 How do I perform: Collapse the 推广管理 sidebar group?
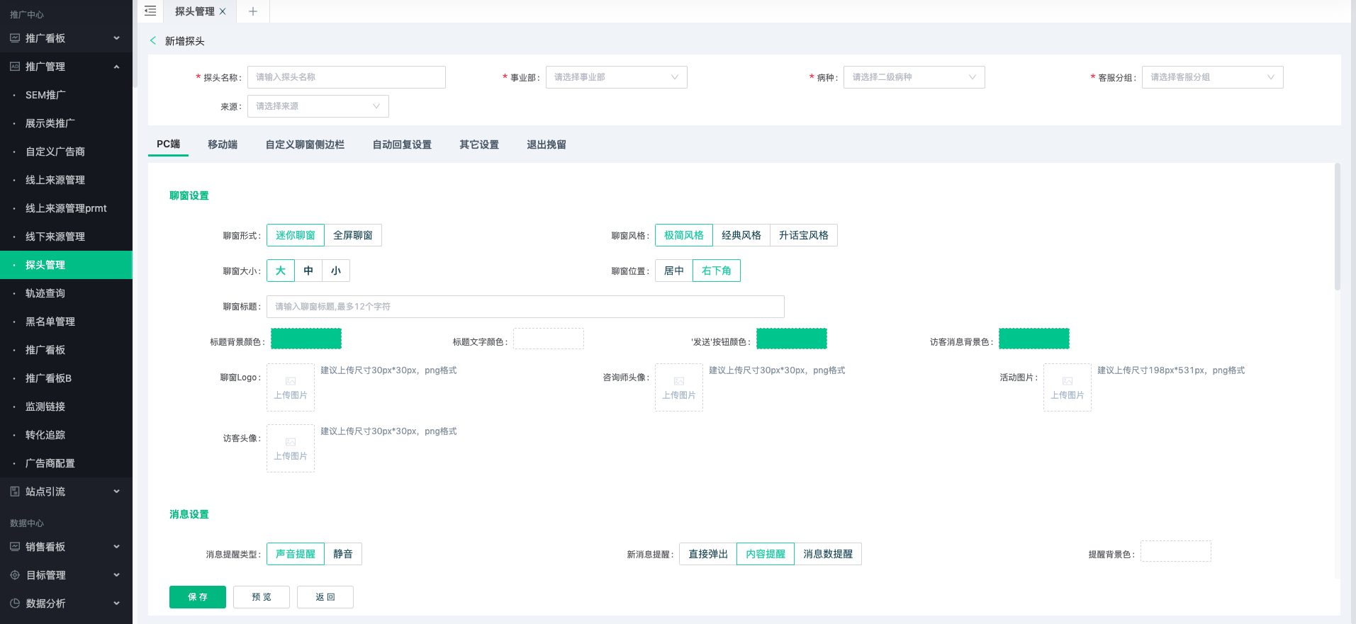point(116,67)
